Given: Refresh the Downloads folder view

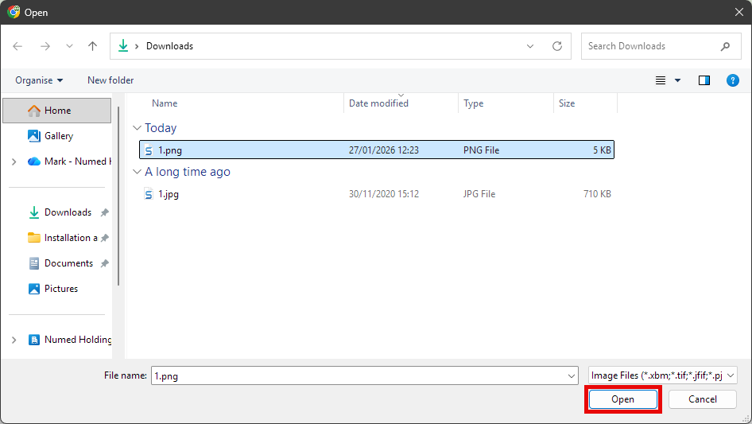Looking at the screenshot, I should coord(556,46).
